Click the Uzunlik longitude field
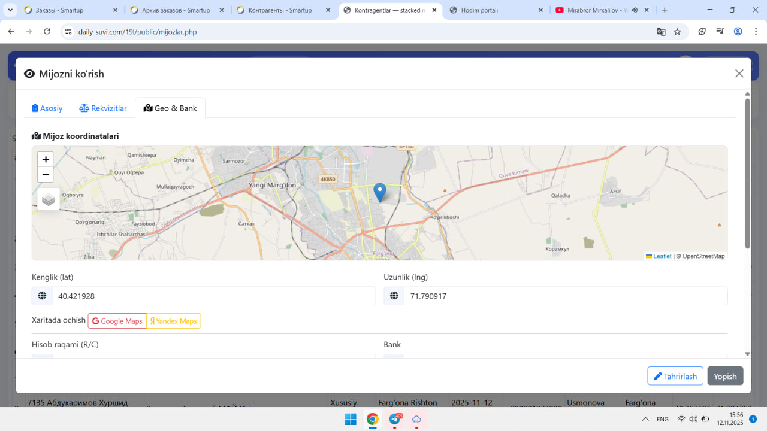Viewport: 767px width, 431px height. pos(564,296)
